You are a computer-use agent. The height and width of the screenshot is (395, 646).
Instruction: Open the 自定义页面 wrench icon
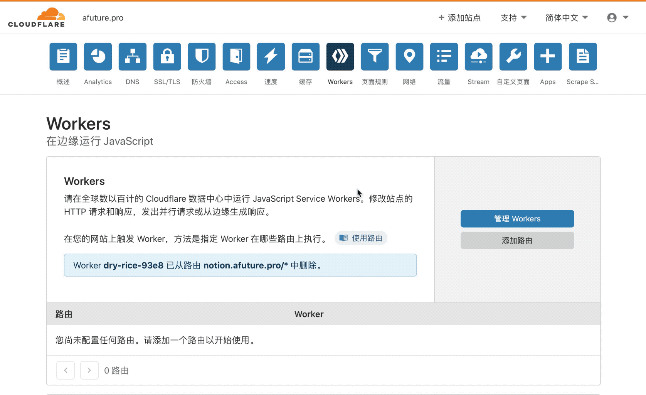point(513,57)
